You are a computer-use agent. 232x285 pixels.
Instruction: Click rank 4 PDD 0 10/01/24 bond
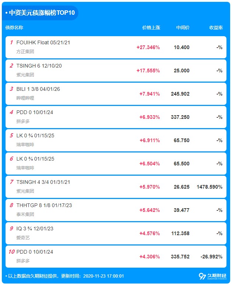(x=35, y=112)
